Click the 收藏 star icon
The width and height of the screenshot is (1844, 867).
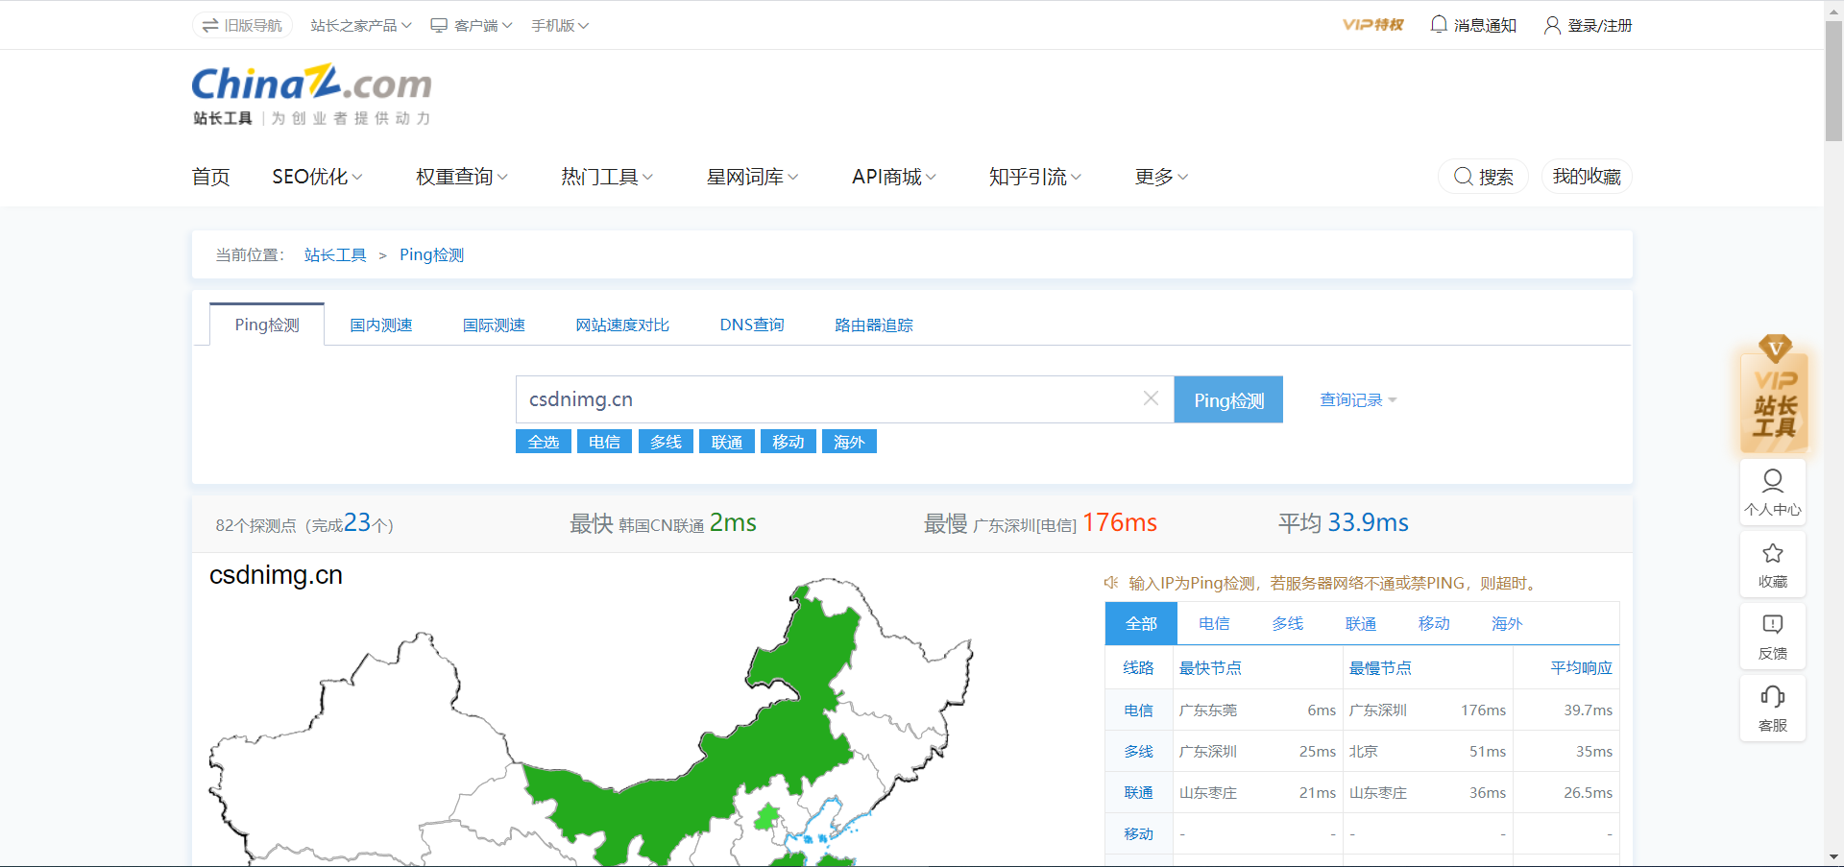pos(1773,553)
